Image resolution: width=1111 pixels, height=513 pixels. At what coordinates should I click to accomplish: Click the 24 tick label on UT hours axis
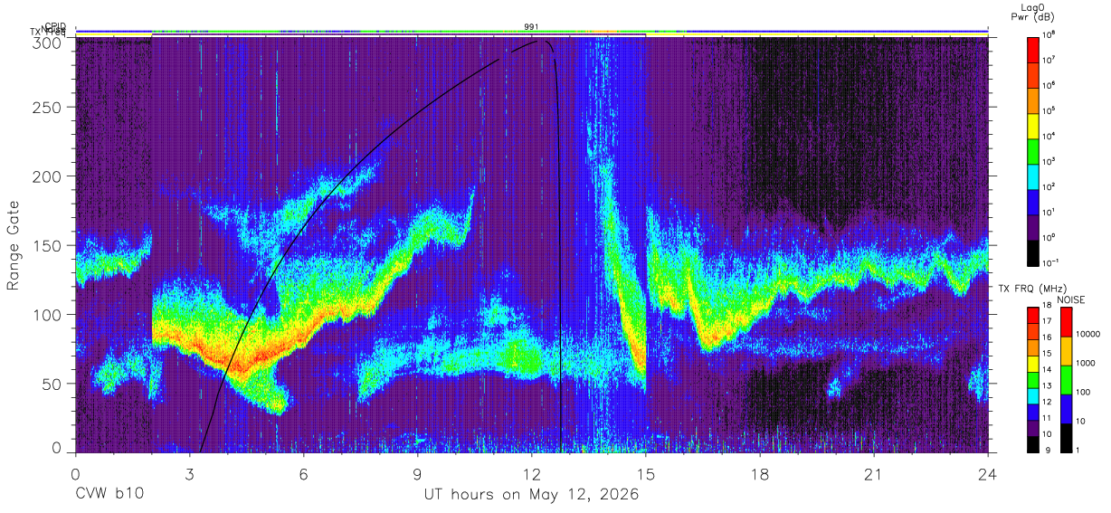click(988, 474)
